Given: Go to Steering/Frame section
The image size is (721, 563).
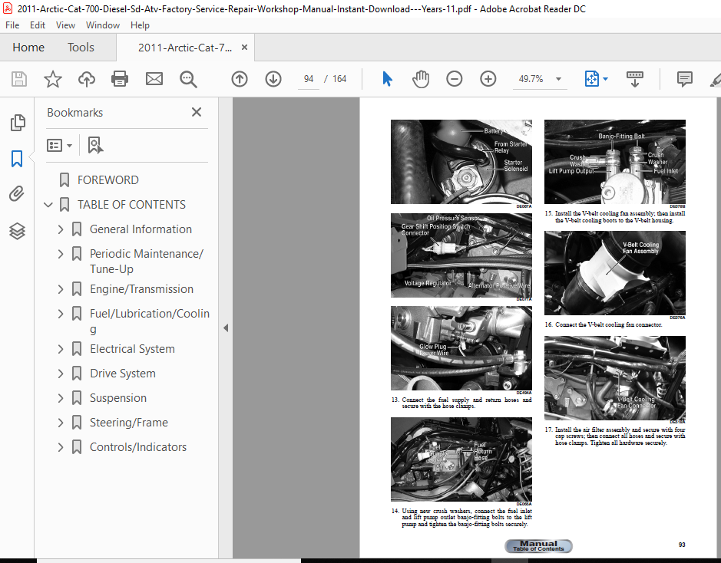Looking at the screenshot, I should tap(129, 423).
